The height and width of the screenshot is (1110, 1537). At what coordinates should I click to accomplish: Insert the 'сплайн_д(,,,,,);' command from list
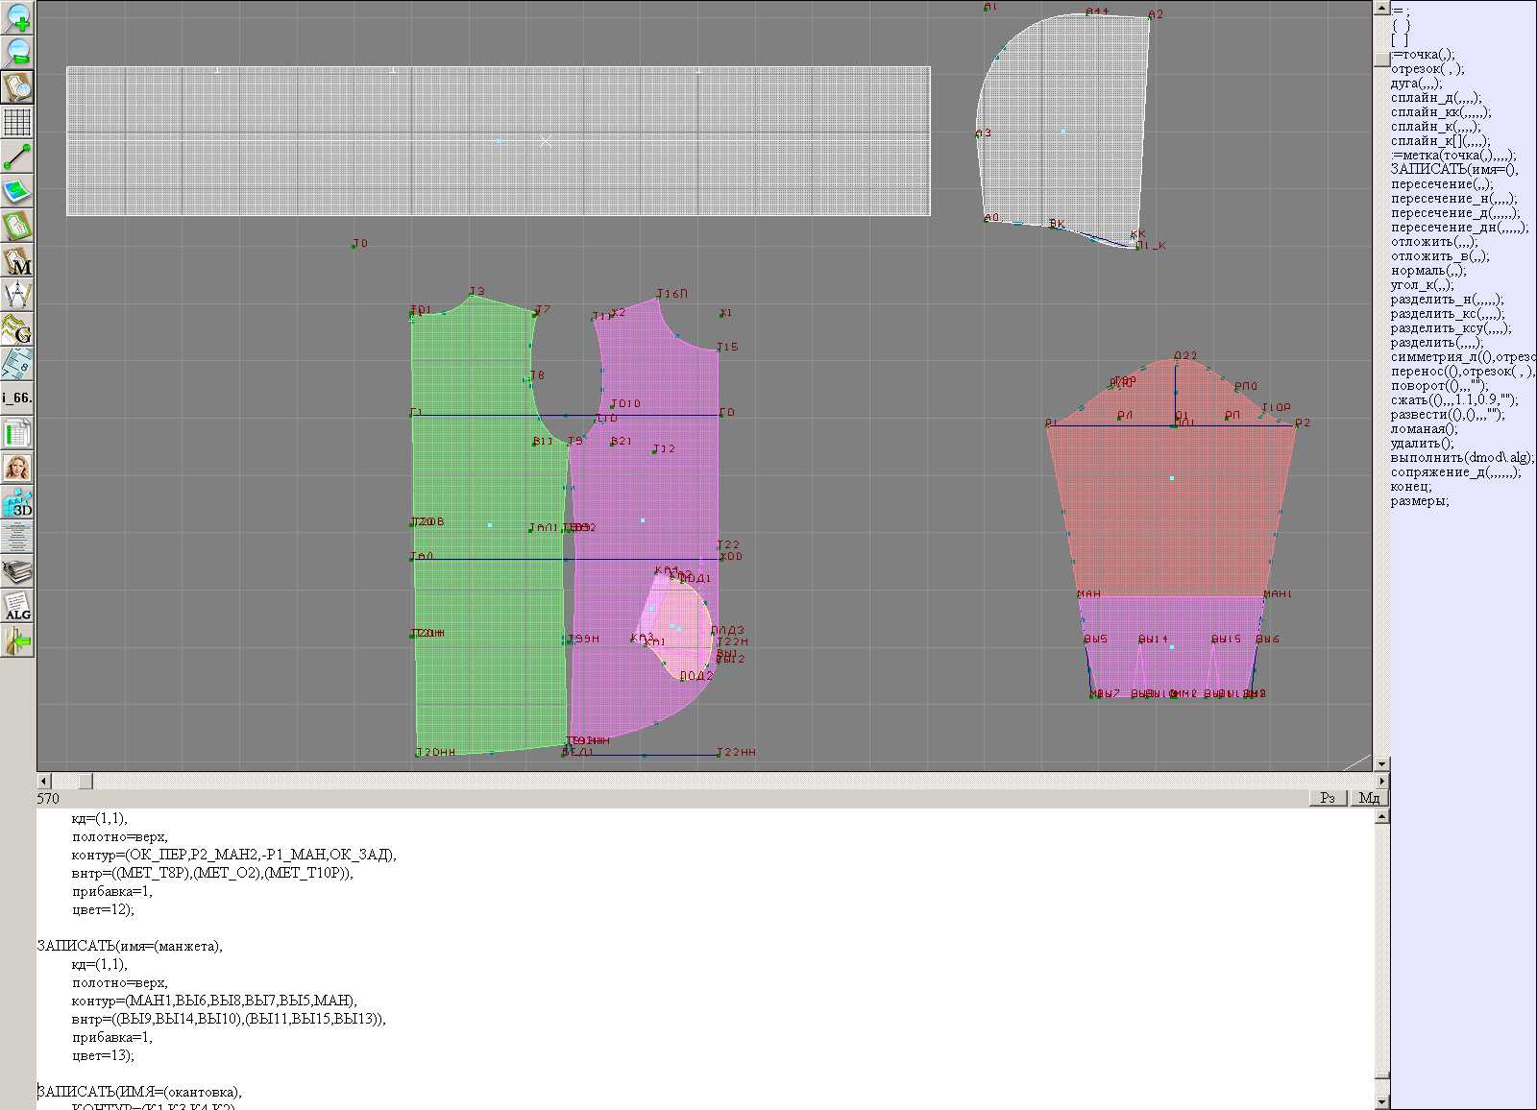pos(1435,98)
